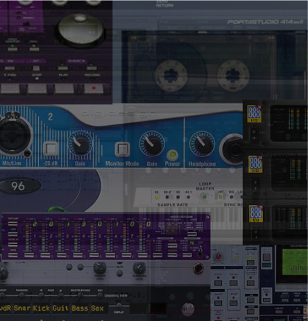Click channel 8 button on purple rack
This screenshot has width=308, height=321.
pyautogui.click(x=143, y=256)
